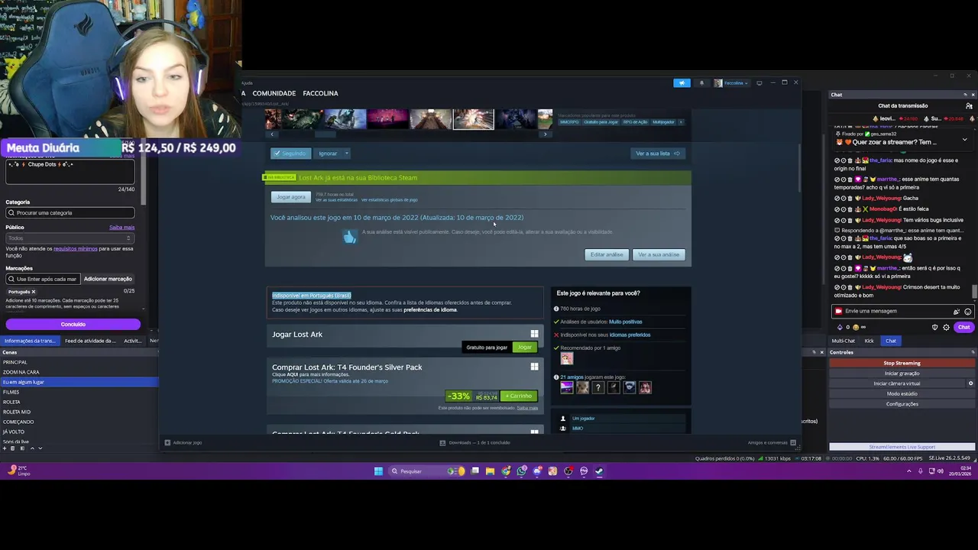Add new scene with plus icon

pyautogui.click(x=6, y=448)
